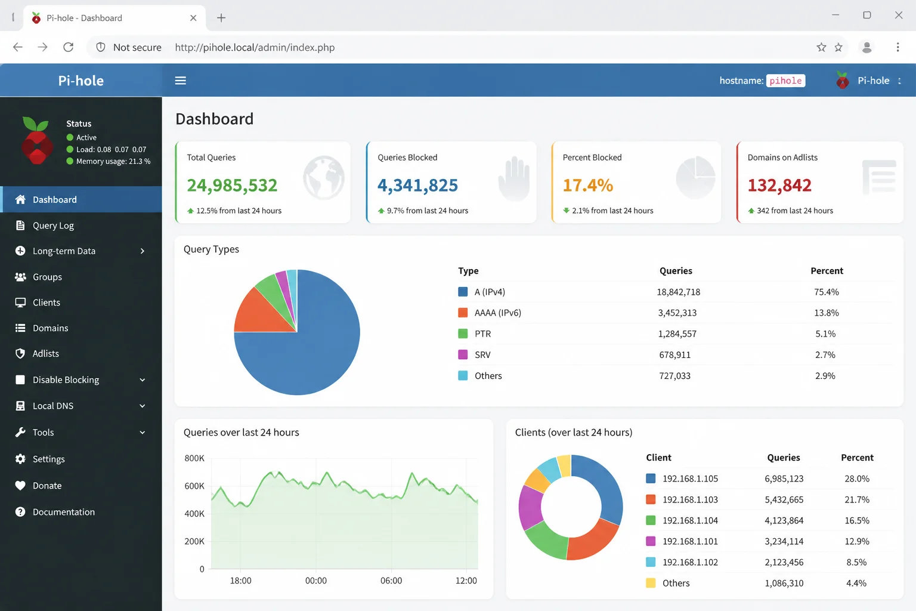Open a new browser tab with plus button
916x611 pixels.
pyautogui.click(x=221, y=18)
